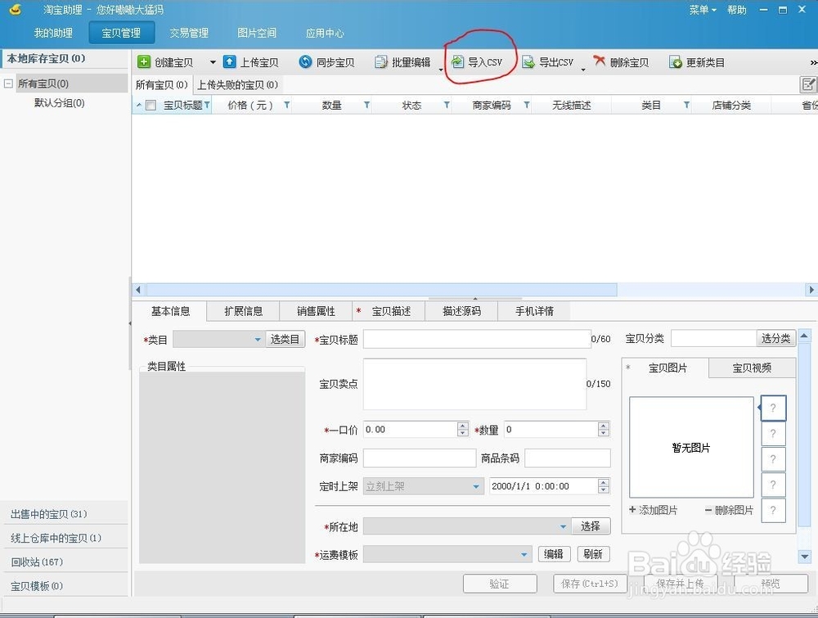The image size is (818, 618).
Task: Click the 一口价 spinner arrows
Action: point(463,430)
